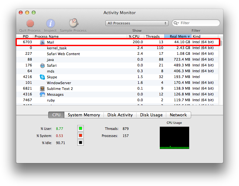This screenshot has width=239, height=186.
Task: Click PID 4216 for Skype
Action: 27,77
